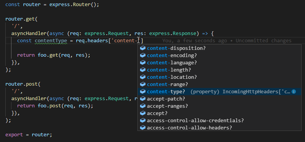
Task: Click property icon beside accept-patch suggestion
Action: coord(143,99)
